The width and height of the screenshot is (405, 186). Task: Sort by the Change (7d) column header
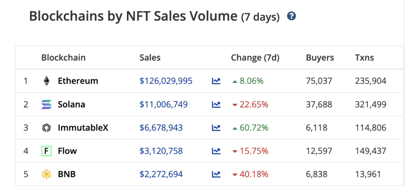[255, 58]
